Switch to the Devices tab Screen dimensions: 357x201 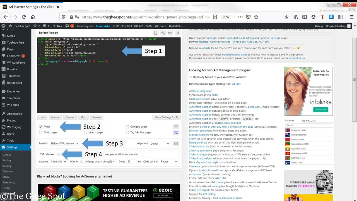click(x=70, y=117)
